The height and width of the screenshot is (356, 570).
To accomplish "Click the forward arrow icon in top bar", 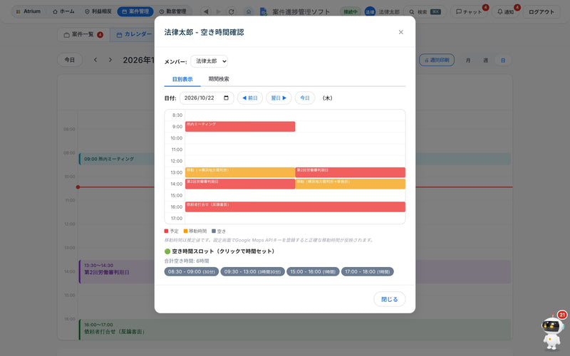I will coord(219,11).
